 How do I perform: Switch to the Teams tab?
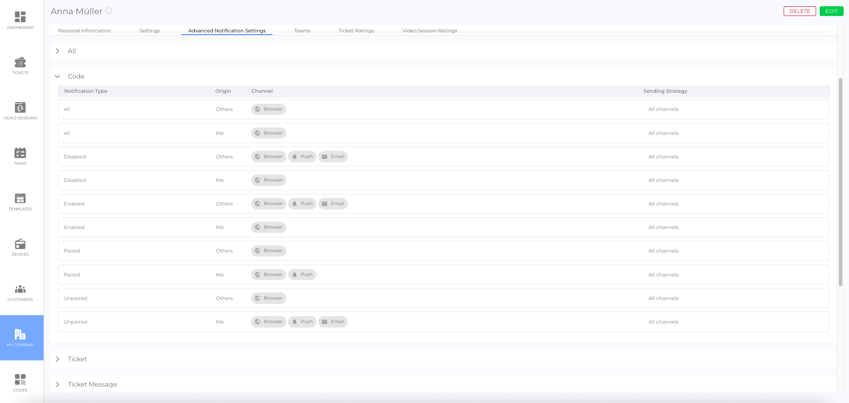point(302,31)
